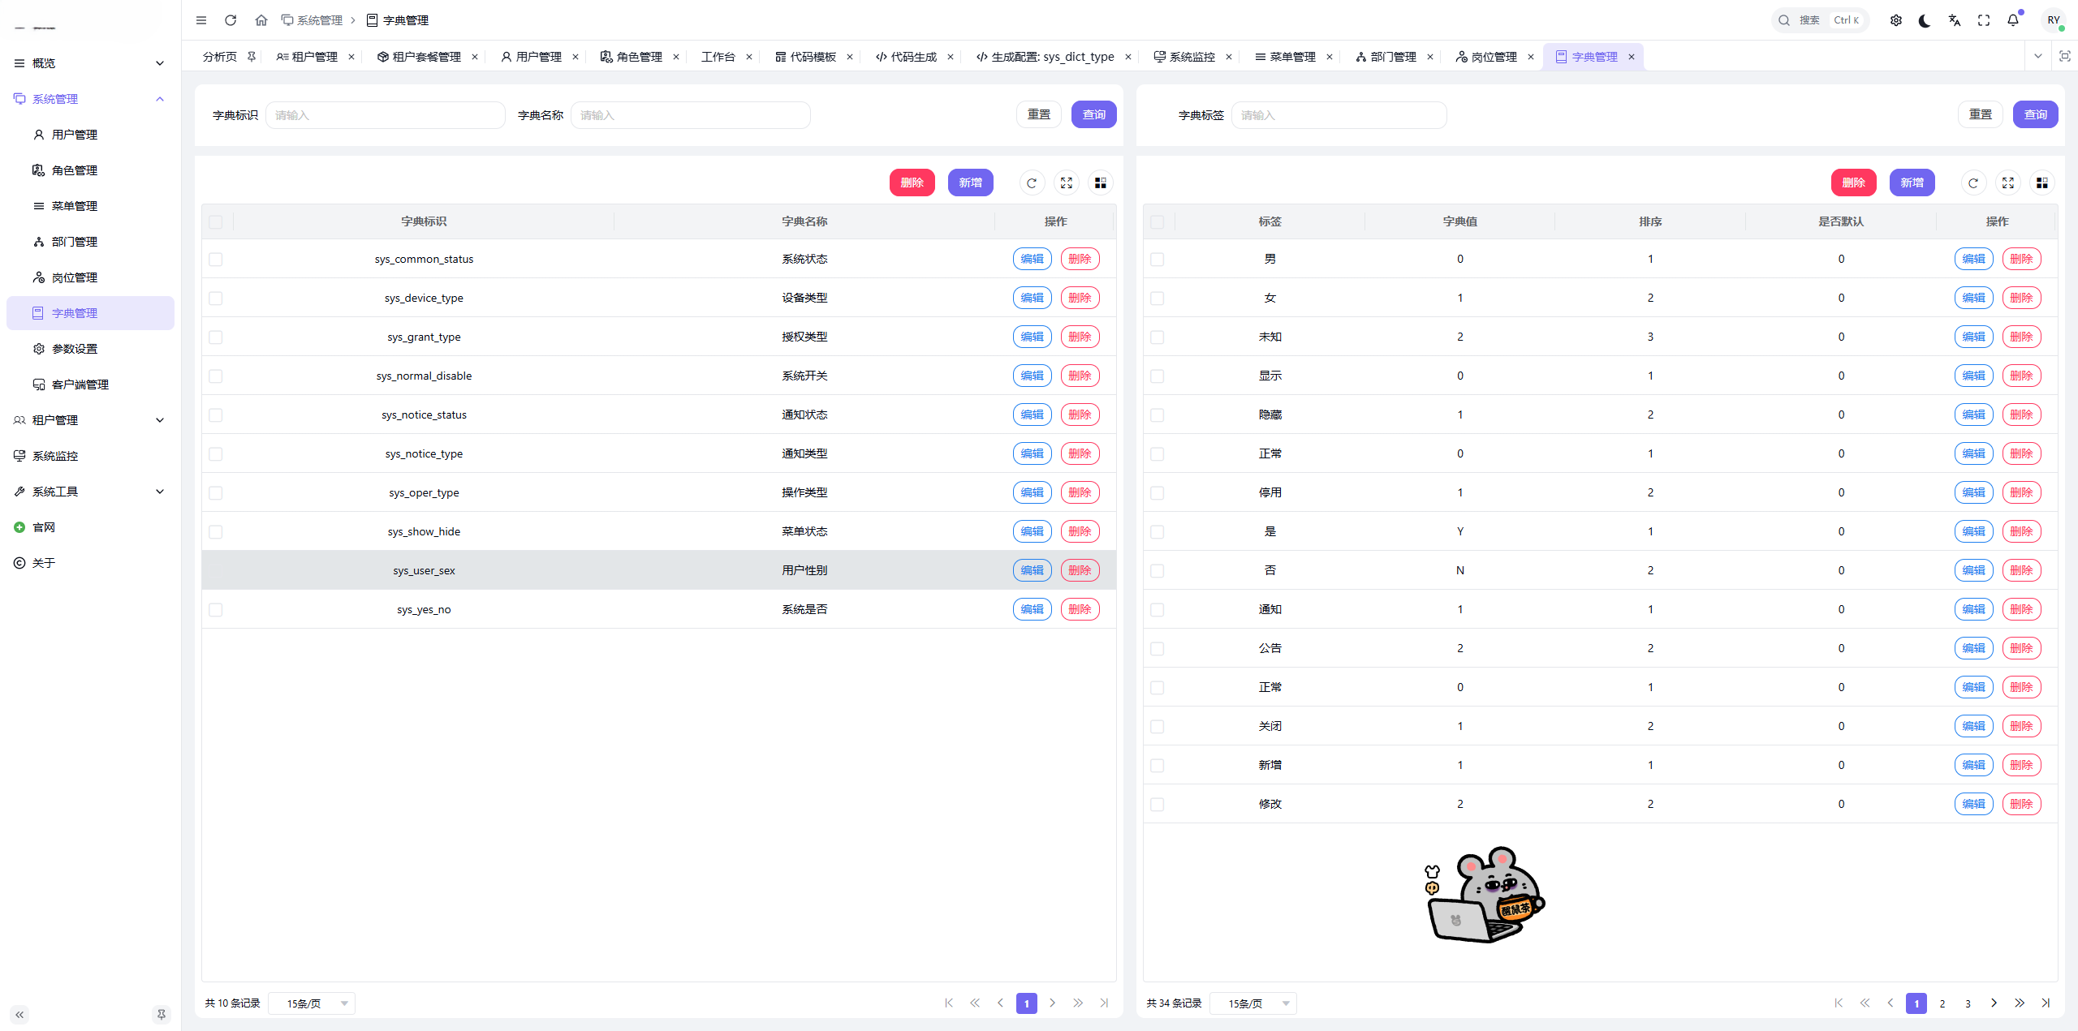Click the refresh page icon in header
This screenshot has width=2078, height=1031.
[x=231, y=20]
